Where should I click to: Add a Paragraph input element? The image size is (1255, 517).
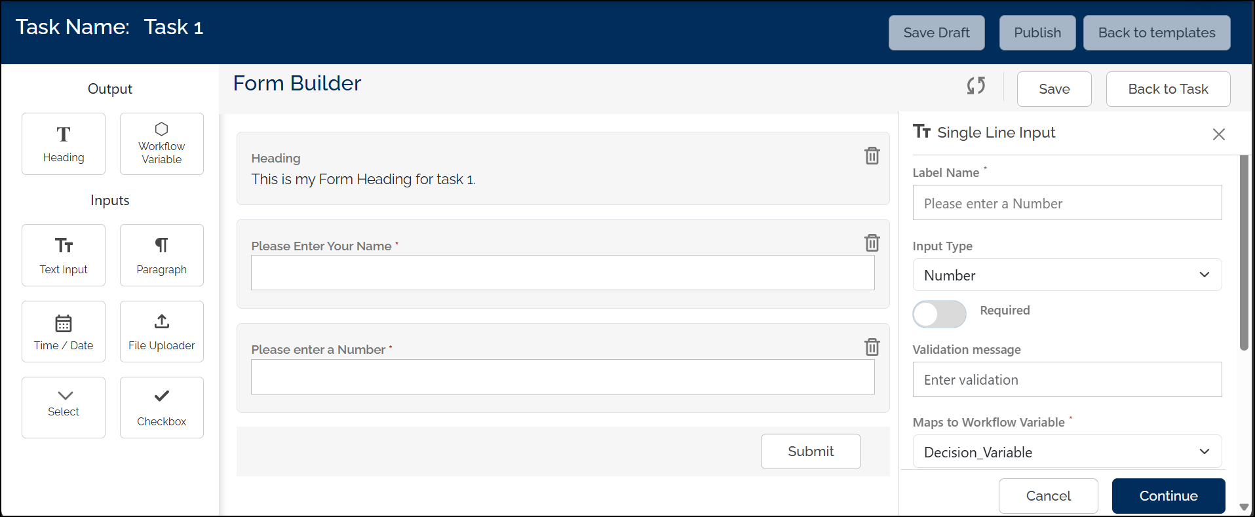point(162,255)
